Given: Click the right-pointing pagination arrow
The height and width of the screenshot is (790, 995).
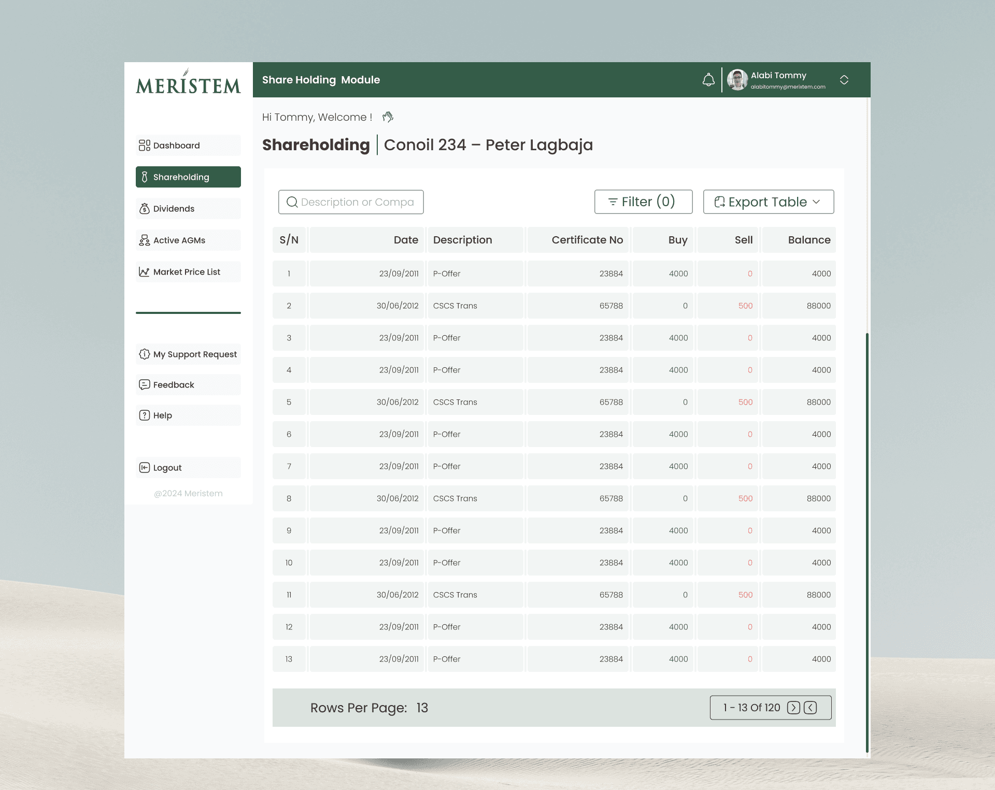Looking at the screenshot, I should (793, 708).
